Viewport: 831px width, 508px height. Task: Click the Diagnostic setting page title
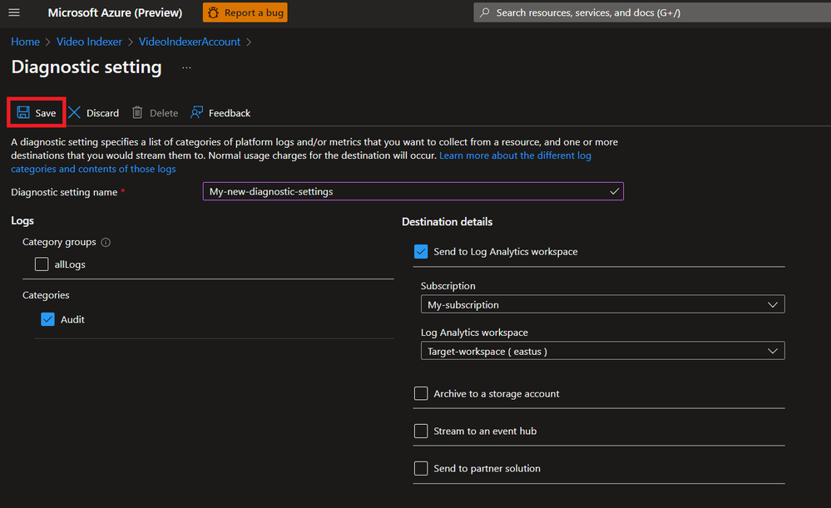pos(87,67)
